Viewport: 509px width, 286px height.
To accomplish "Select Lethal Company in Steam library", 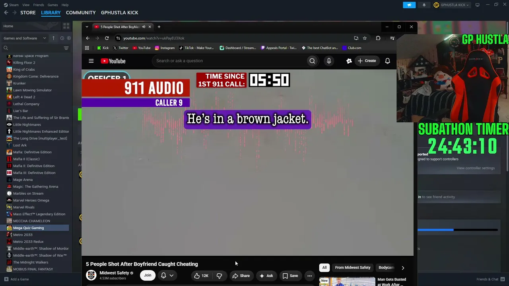I will coord(26,104).
